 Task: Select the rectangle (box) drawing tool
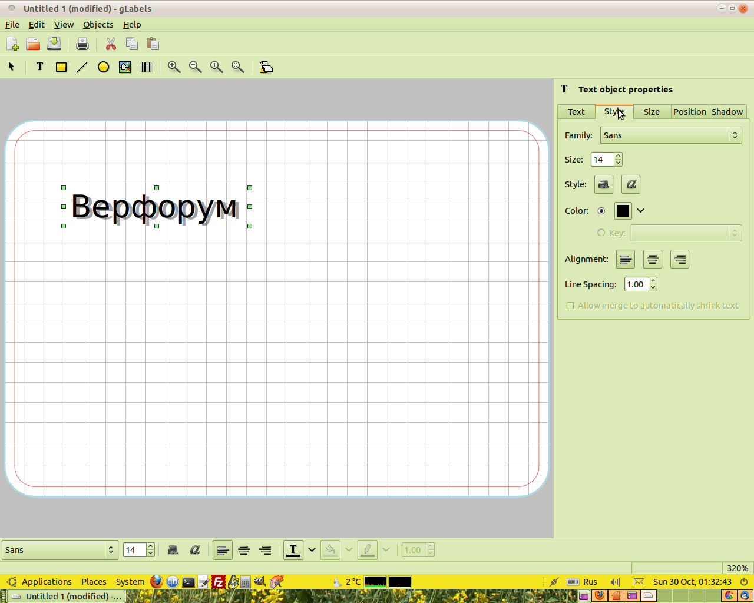61,67
